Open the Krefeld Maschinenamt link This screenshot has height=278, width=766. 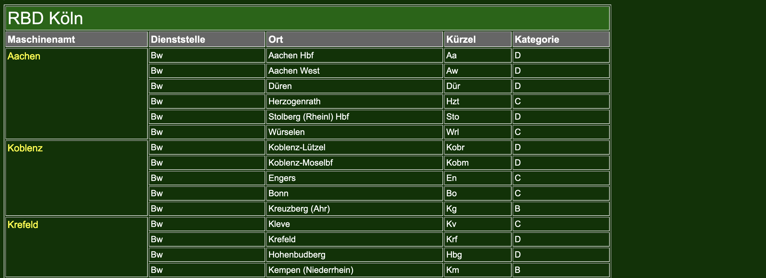[x=23, y=224]
